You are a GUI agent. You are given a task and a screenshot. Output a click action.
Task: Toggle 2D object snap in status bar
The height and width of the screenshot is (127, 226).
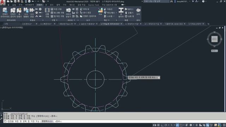click(x=181, y=125)
